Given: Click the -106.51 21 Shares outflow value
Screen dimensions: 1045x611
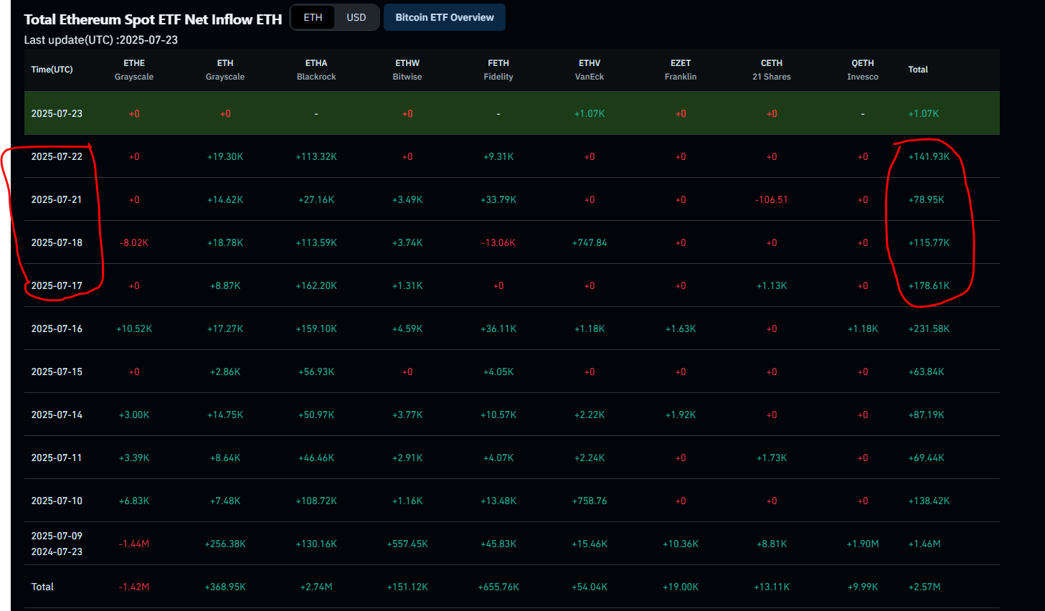Looking at the screenshot, I should pyautogui.click(x=772, y=199).
